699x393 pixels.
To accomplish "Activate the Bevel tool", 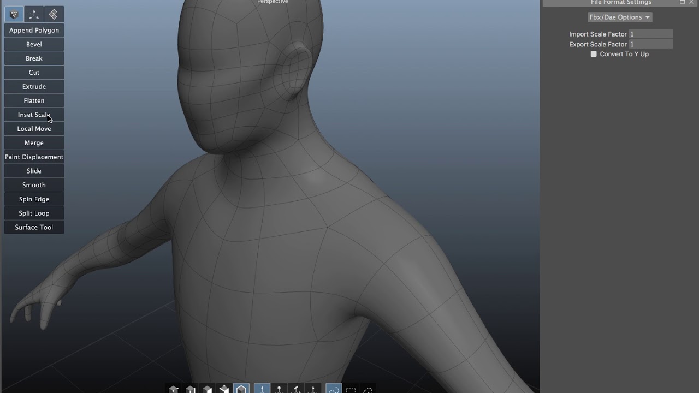I will pyautogui.click(x=34, y=44).
